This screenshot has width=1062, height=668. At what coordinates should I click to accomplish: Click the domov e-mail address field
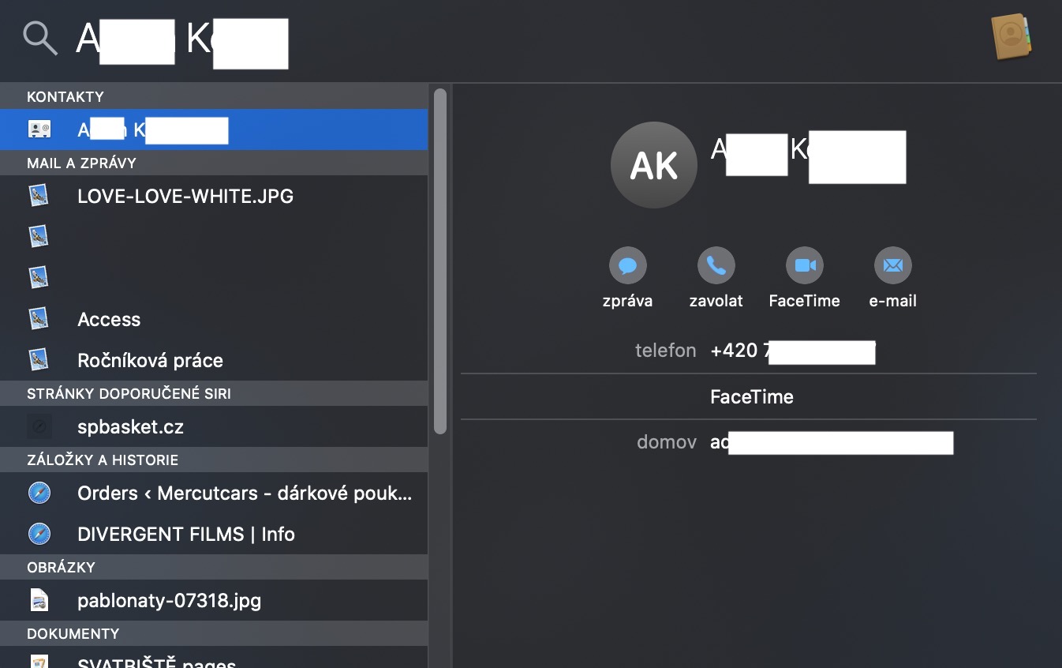(x=831, y=442)
